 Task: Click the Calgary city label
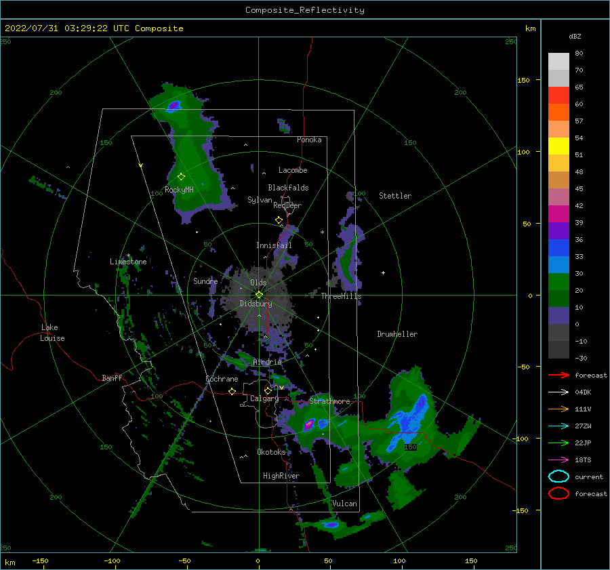pos(264,399)
